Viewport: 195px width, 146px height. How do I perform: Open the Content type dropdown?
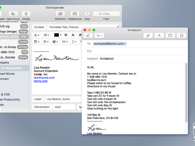coord(83,27)
